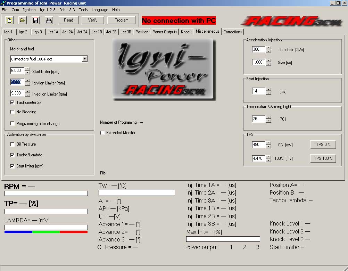Enable the Oil Pressure switch checkbox

(13, 144)
